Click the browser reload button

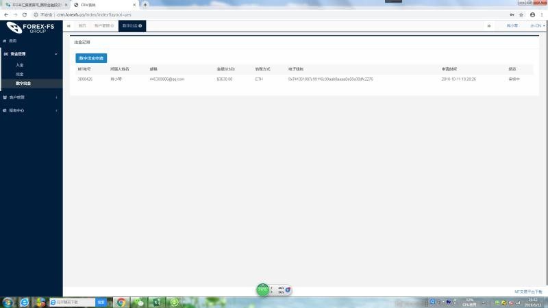25,14
